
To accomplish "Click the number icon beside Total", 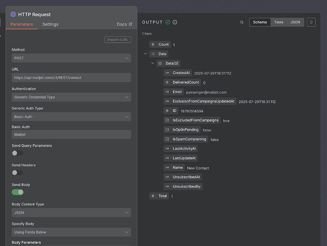I will coord(153,196).
